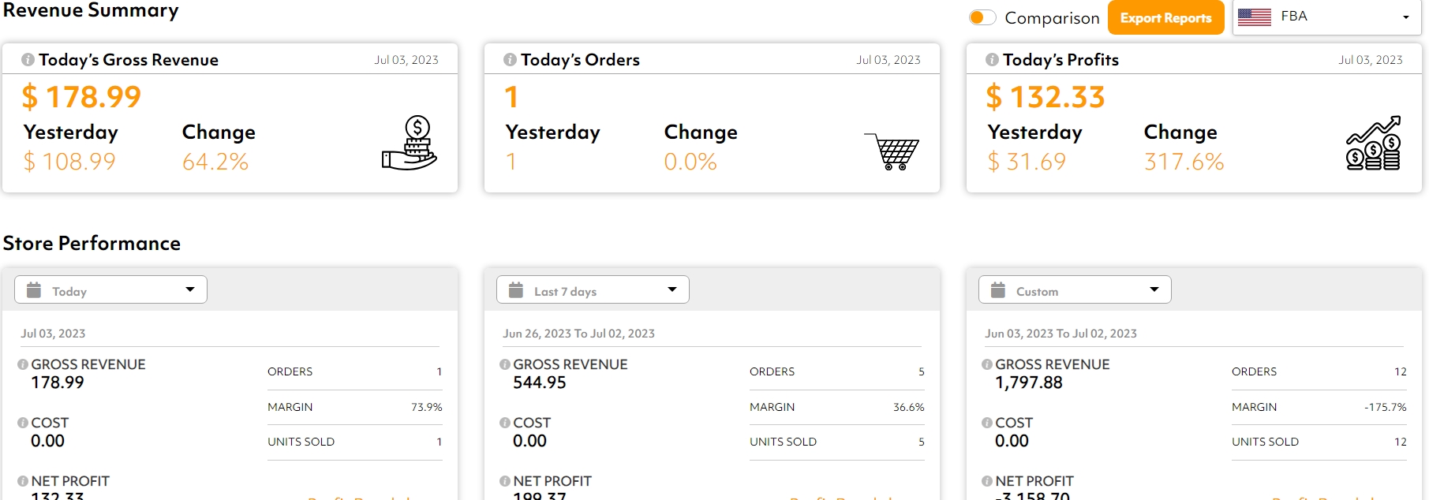This screenshot has width=1429, height=500.
Task: Click the info icon beside Today's Profits
Action: pyautogui.click(x=991, y=59)
